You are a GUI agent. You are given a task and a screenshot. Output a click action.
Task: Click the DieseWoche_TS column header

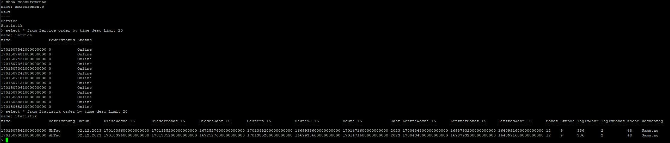[119, 121]
